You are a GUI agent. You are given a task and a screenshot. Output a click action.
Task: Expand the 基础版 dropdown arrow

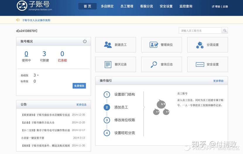(x=38, y=75)
